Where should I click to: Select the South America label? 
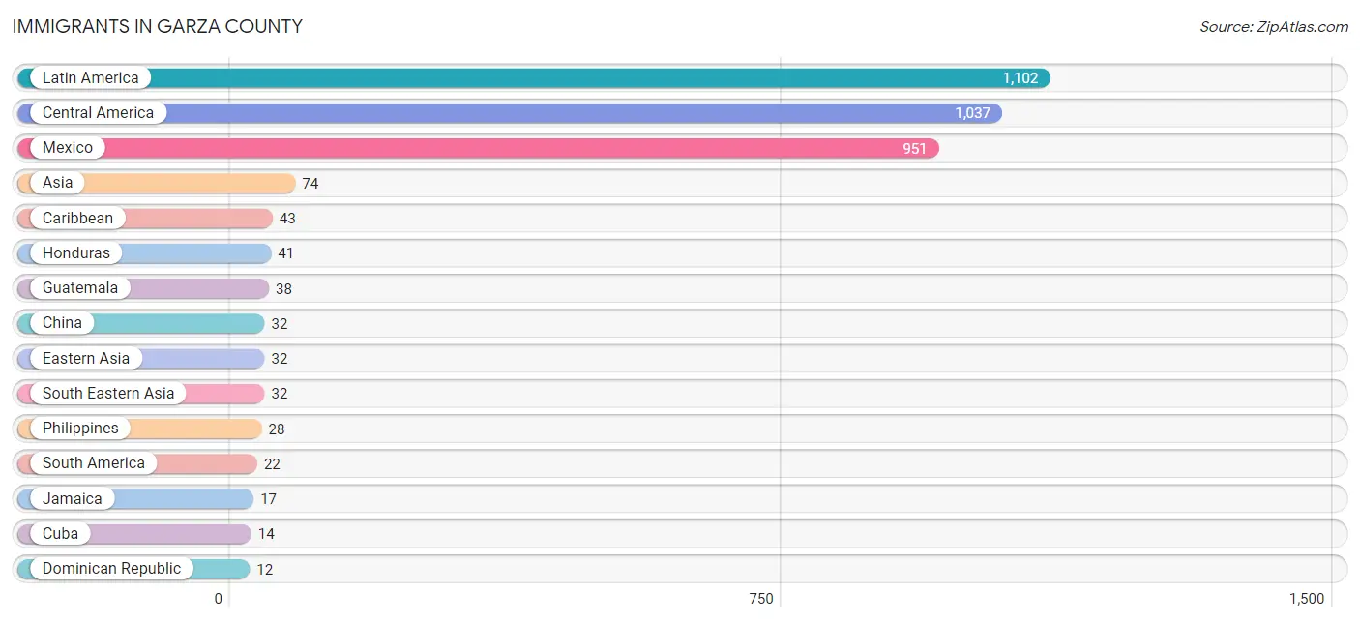(93, 462)
